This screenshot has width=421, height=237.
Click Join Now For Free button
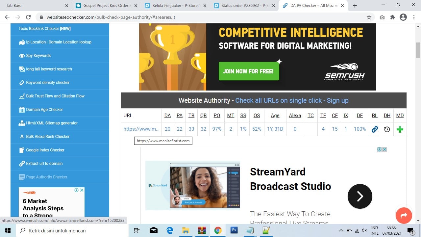pyautogui.click(x=249, y=71)
